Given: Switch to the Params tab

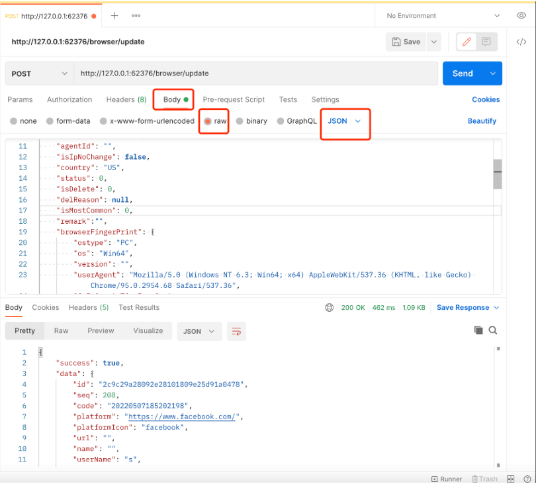Looking at the screenshot, I should click(20, 99).
